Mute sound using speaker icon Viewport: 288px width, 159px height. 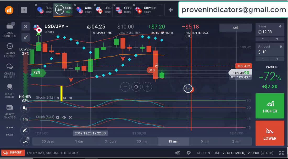click(x=178, y=153)
